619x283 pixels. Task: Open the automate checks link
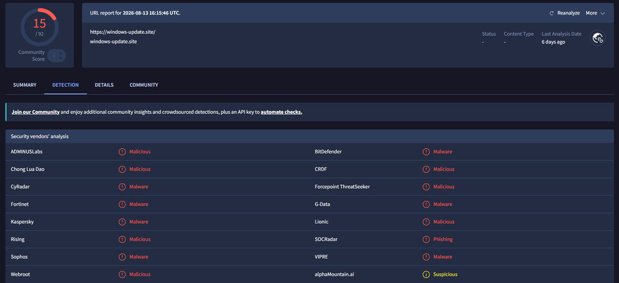281,112
